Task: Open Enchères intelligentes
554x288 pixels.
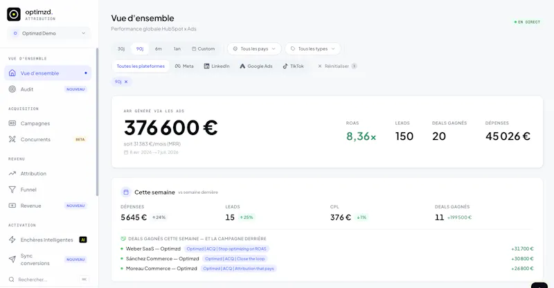Action: [48, 240]
